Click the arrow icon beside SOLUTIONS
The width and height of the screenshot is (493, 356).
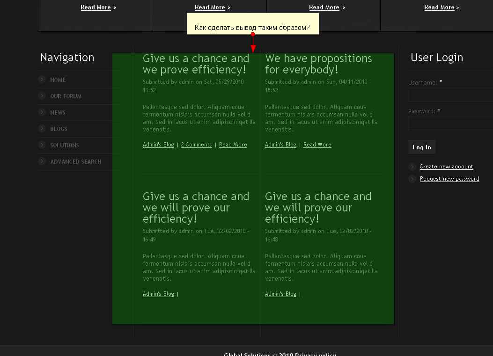[42, 145]
